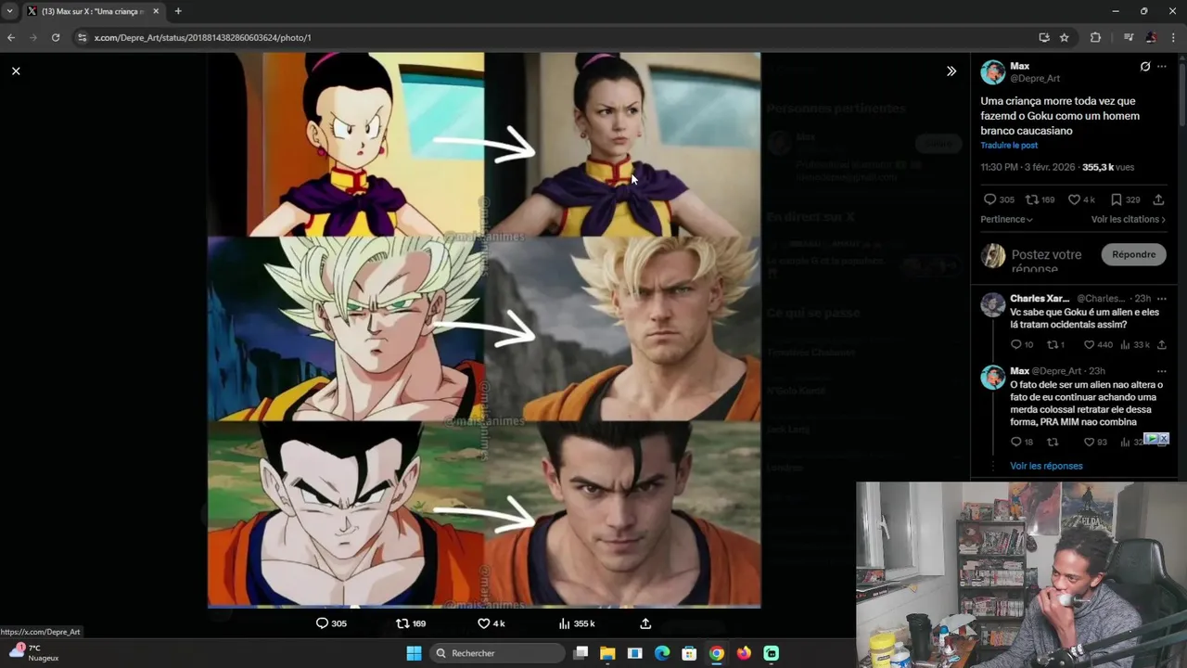Like Charles Xar's comment showing 440
The height and width of the screenshot is (668, 1187).
click(x=1098, y=345)
